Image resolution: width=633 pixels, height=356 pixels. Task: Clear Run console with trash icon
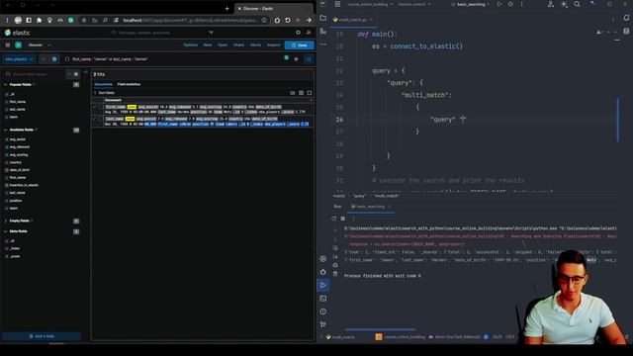click(x=335, y=274)
